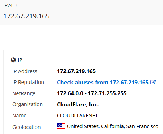Select the NetRange value 172.64.0.0 - 172.71.255.255

pyautogui.click(x=92, y=93)
